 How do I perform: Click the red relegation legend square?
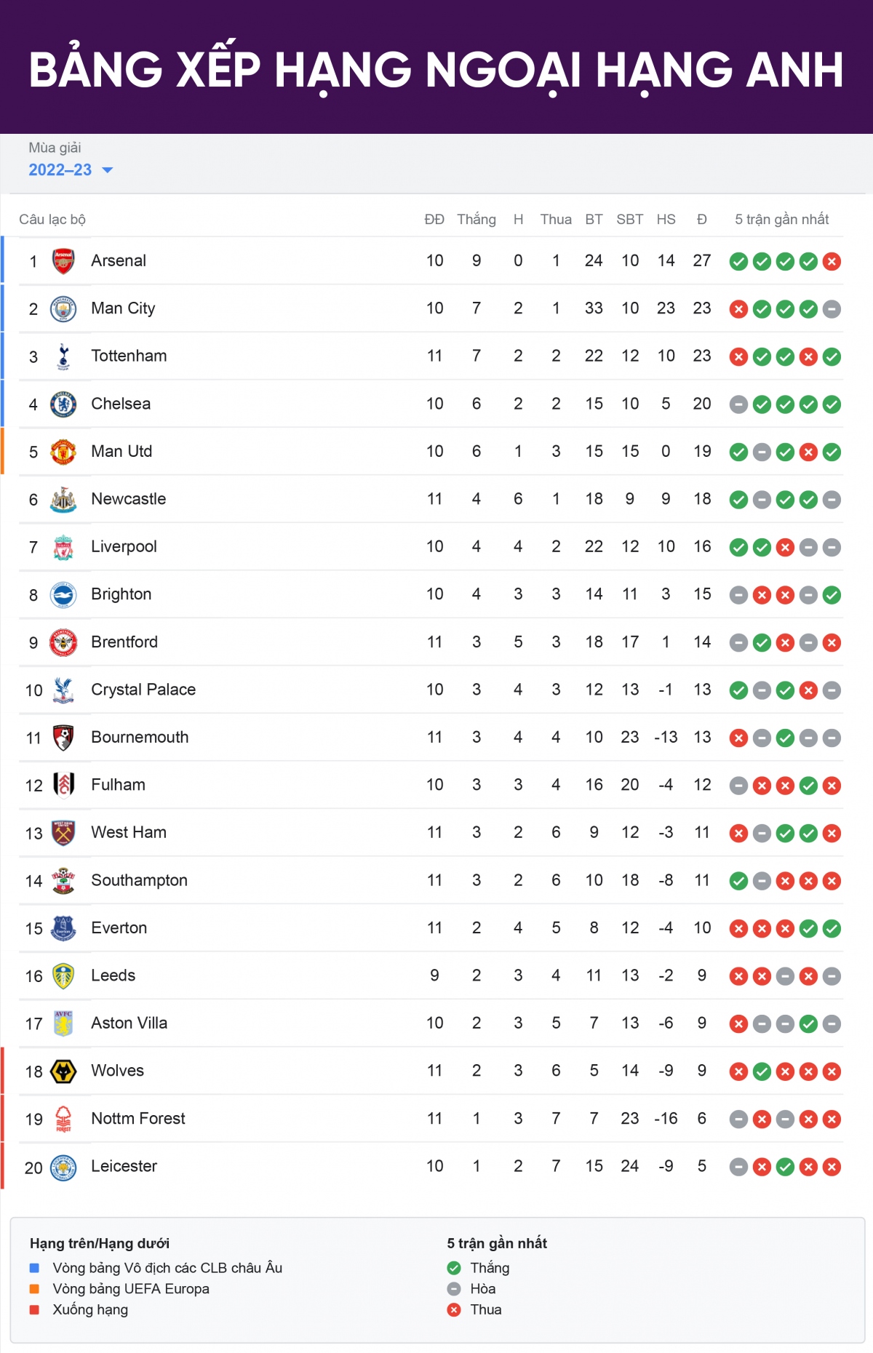pos(34,1309)
